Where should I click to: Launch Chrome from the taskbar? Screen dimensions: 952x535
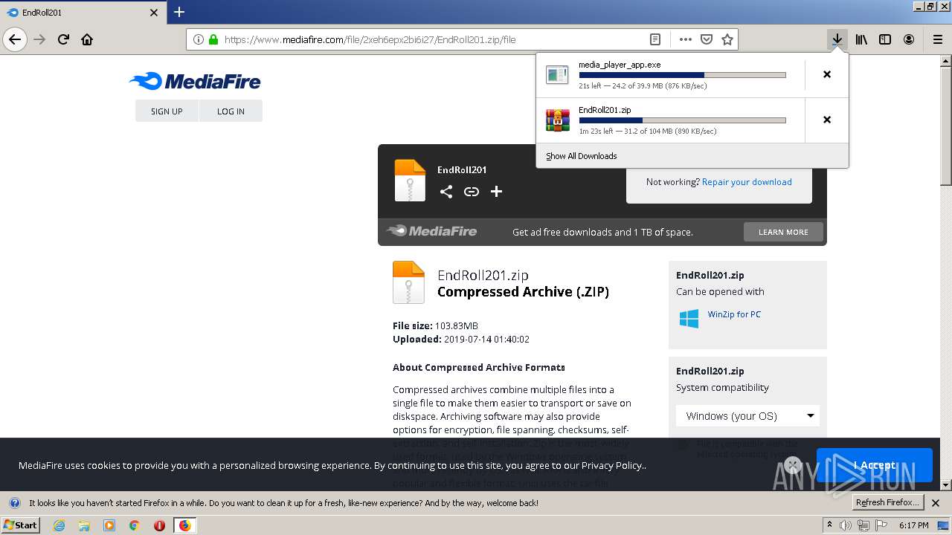pos(134,525)
